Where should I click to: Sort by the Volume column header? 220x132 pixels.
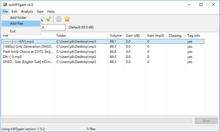[116, 36]
